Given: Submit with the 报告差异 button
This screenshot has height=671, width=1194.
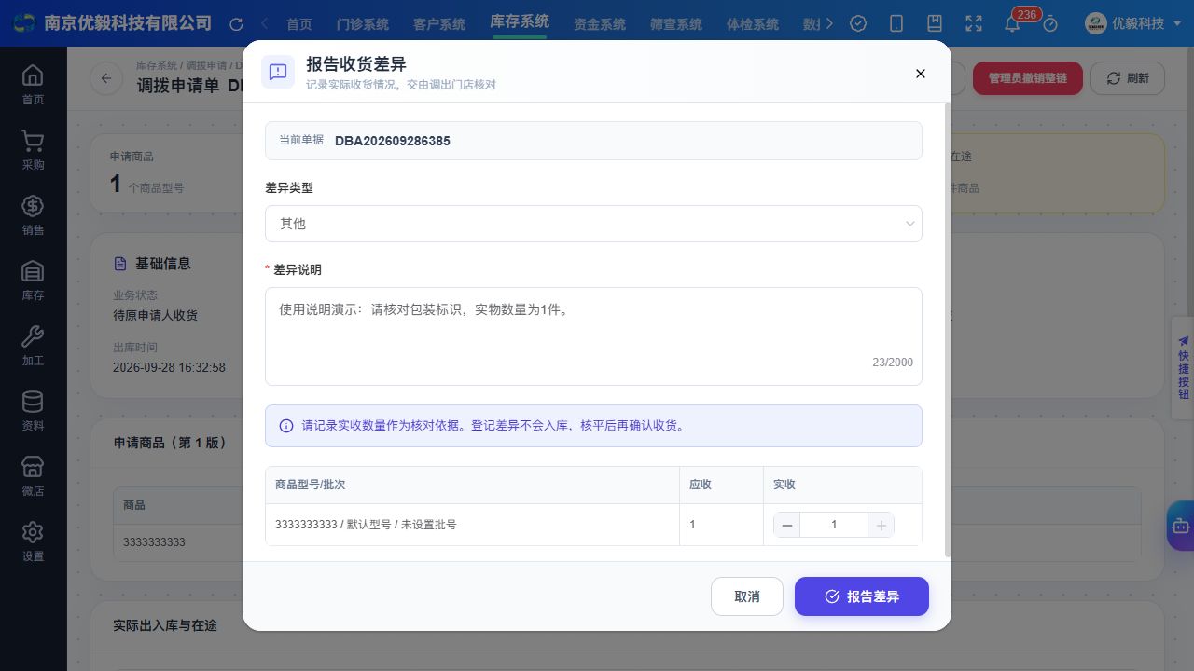Looking at the screenshot, I should 862,596.
